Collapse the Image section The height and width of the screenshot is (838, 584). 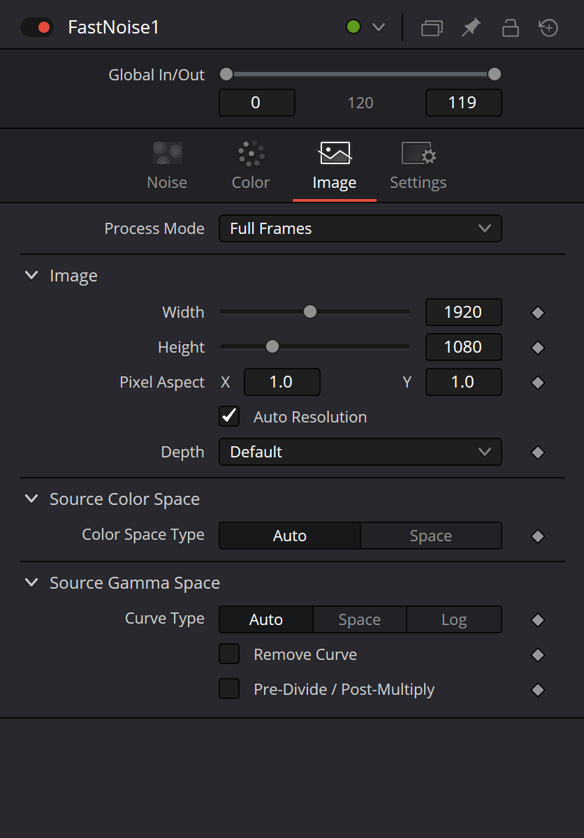pos(31,276)
